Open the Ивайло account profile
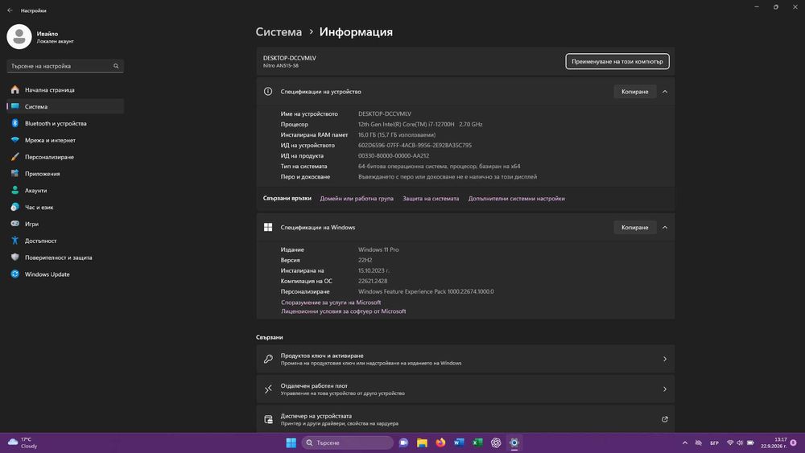805x453 pixels. tap(40, 37)
